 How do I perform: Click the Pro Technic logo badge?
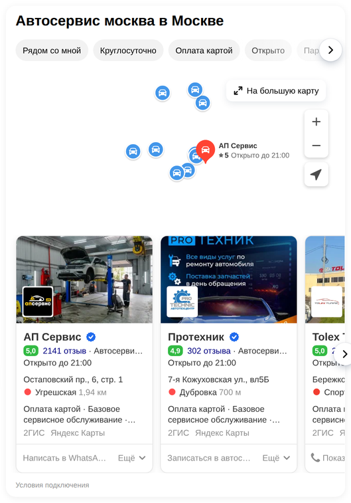[182, 302]
